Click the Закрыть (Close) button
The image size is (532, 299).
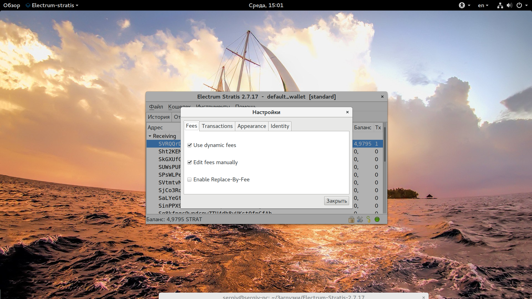tap(336, 201)
